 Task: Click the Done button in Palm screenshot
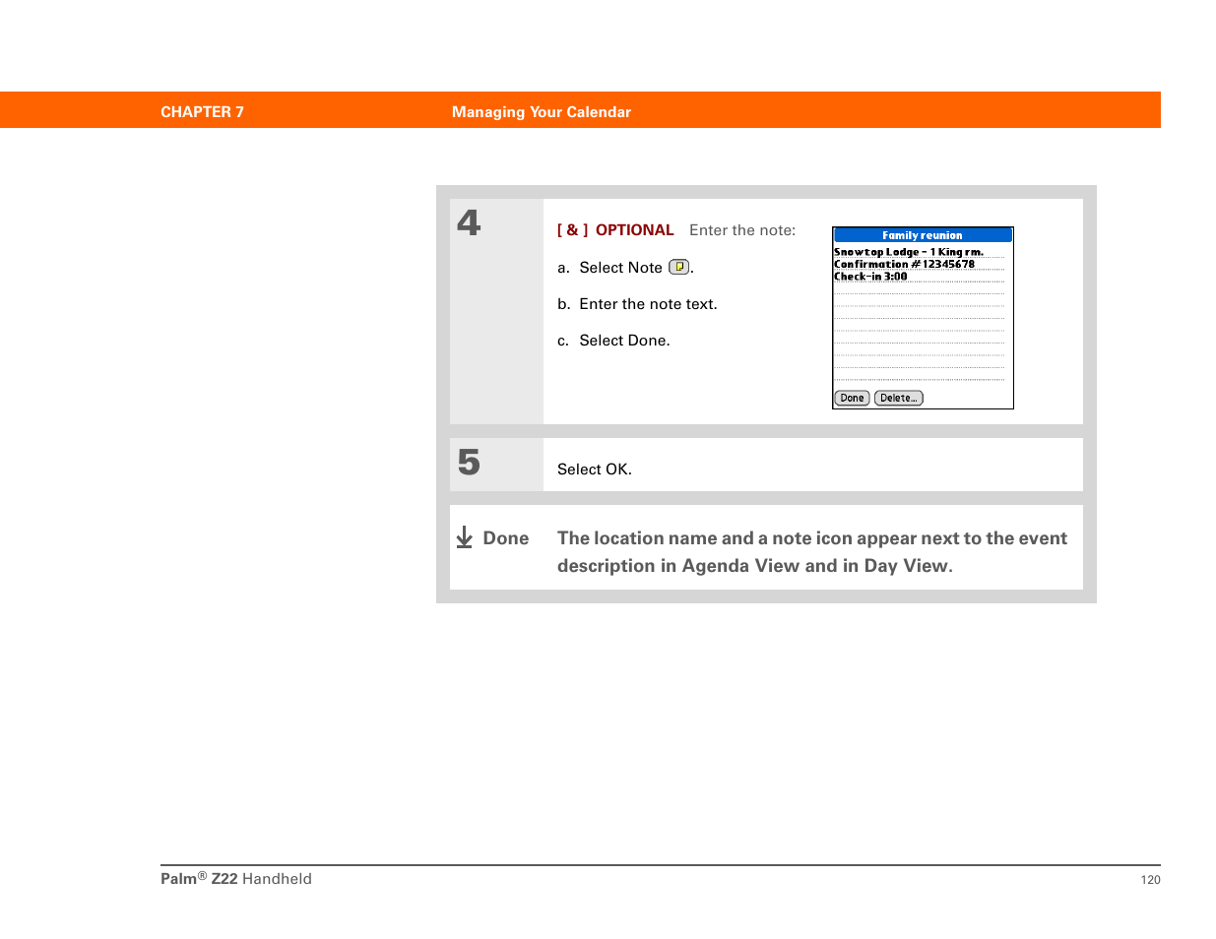coord(852,399)
